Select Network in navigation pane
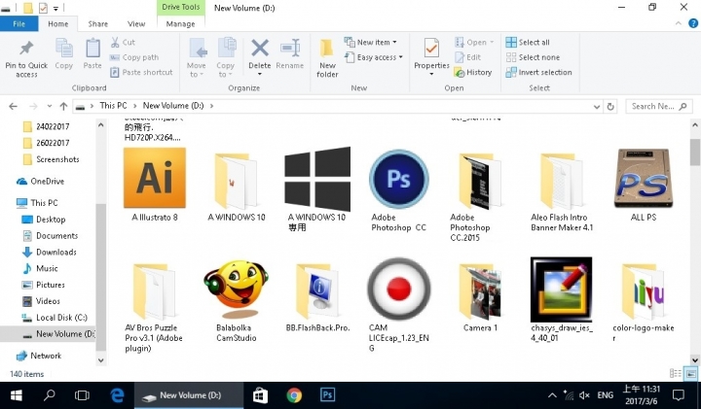This screenshot has height=409, width=701. click(x=39, y=356)
